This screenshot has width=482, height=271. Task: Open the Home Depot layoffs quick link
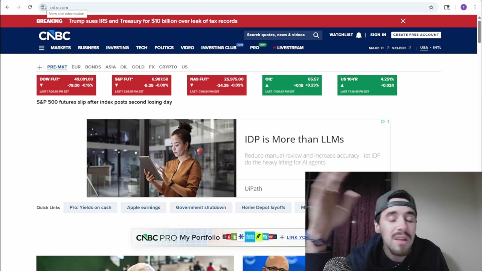263,207
